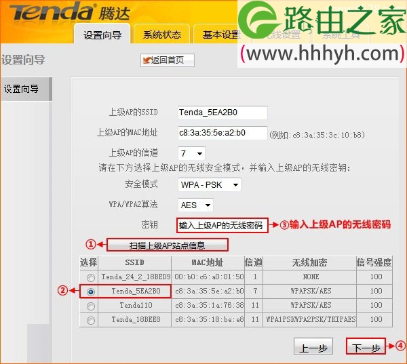This screenshot has width=407, height=364.
Task: Click the MAC地址 column header
Action: point(208,262)
